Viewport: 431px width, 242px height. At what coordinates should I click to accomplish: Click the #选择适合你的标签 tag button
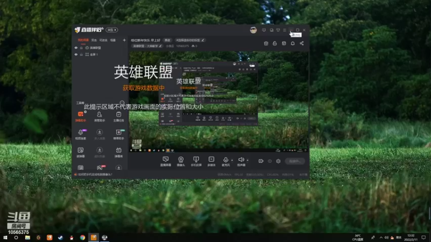[190, 40]
